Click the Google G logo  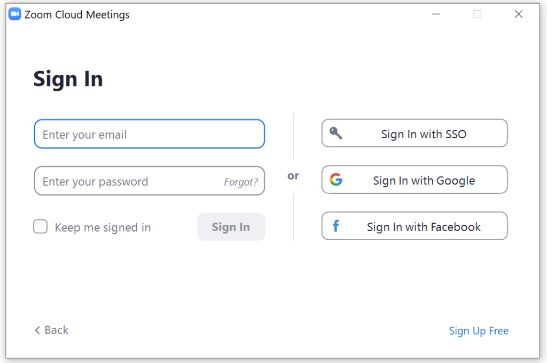tap(336, 179)
